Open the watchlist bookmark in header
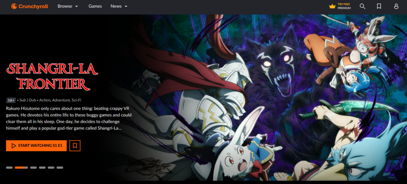Viewport: 407px width, 184px height. [x=379, y=7]
